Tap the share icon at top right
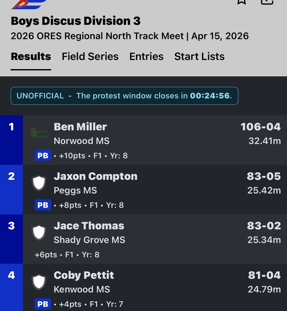Screen dimensions: 287x311 coord(267,2)
